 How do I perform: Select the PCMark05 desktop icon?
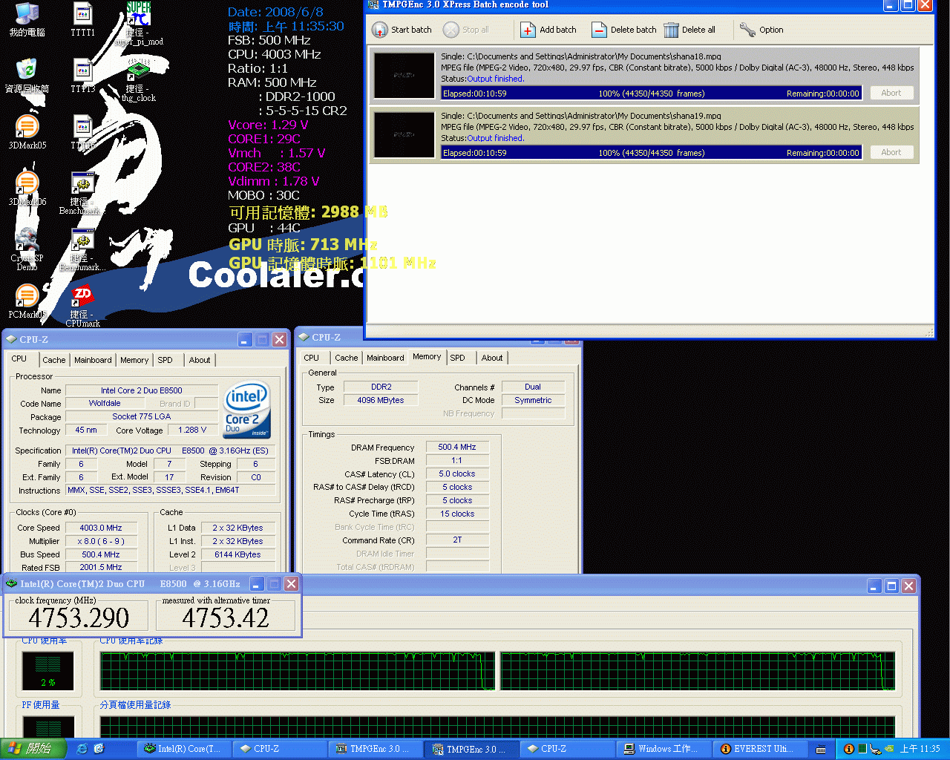point(27,295)
